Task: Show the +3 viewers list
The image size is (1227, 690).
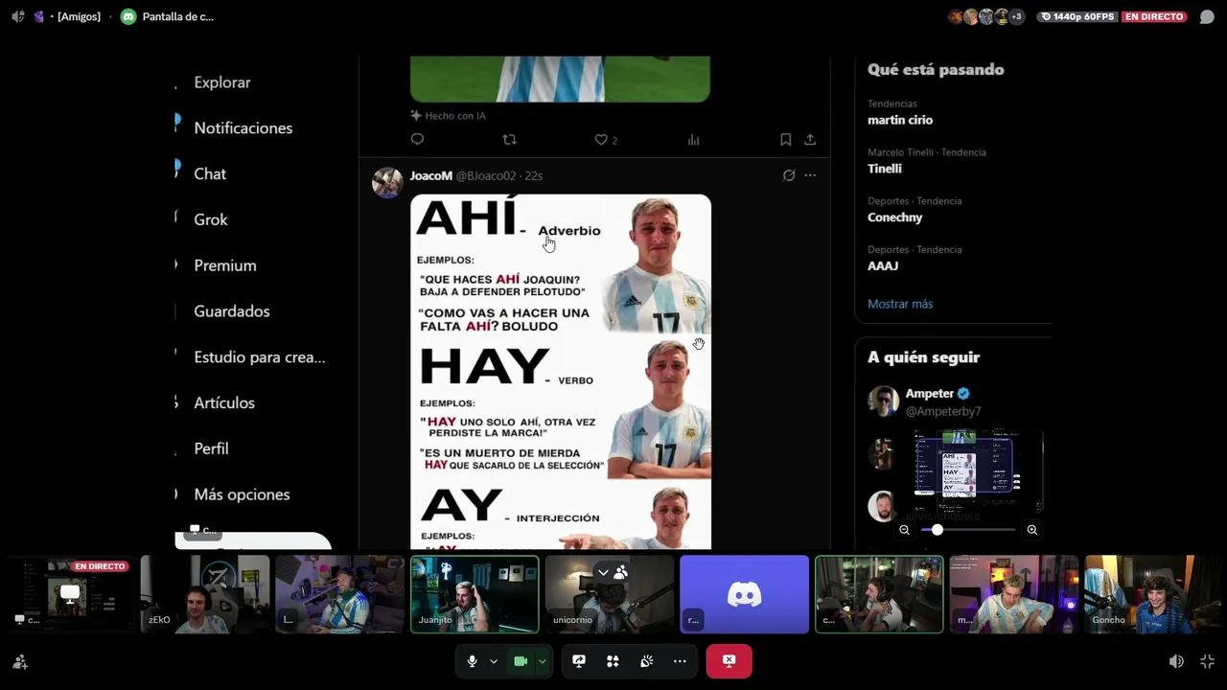Action: tap(1016, 16)
